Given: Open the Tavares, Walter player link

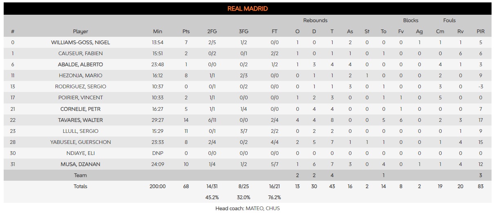Looking at the screenshot, I should [x=80, y=120].
